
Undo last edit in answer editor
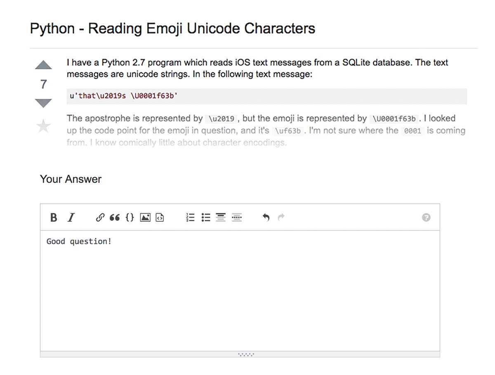(x=266, y=217)
